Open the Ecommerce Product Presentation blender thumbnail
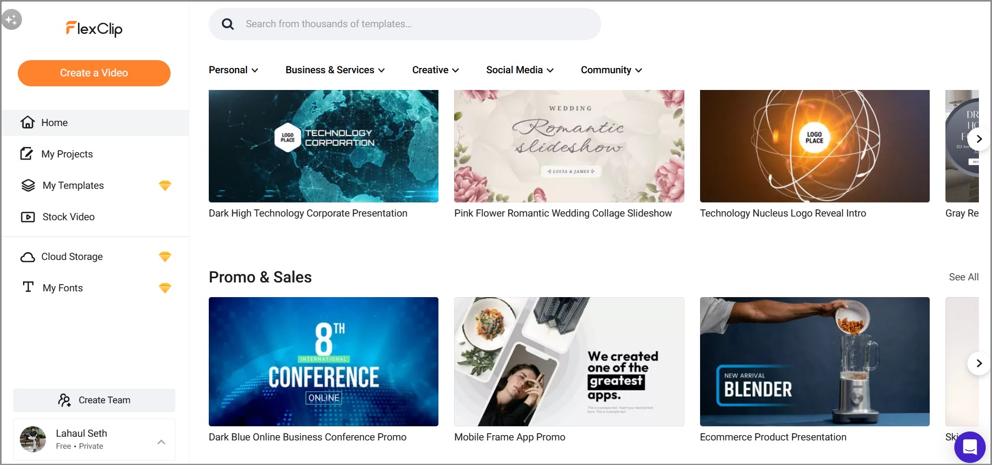This screenshot has height=465, width=992. pyautogui.click(x=815, y=361)
